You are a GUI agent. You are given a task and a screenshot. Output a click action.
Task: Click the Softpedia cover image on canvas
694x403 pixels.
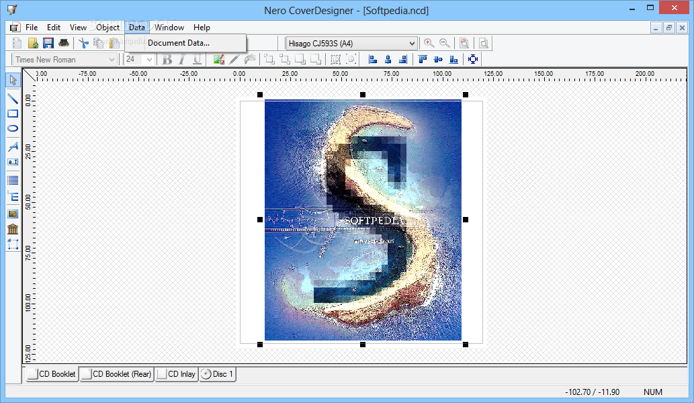363,220
